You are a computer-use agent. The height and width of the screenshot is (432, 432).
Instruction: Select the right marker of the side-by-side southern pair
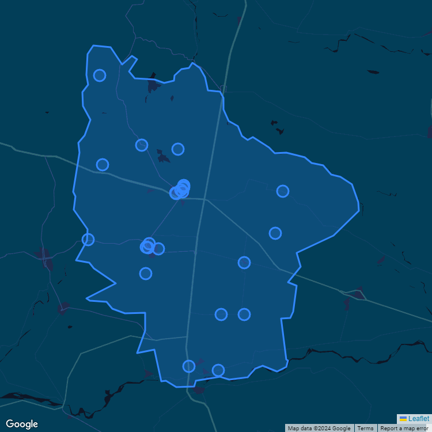(244, 314)
